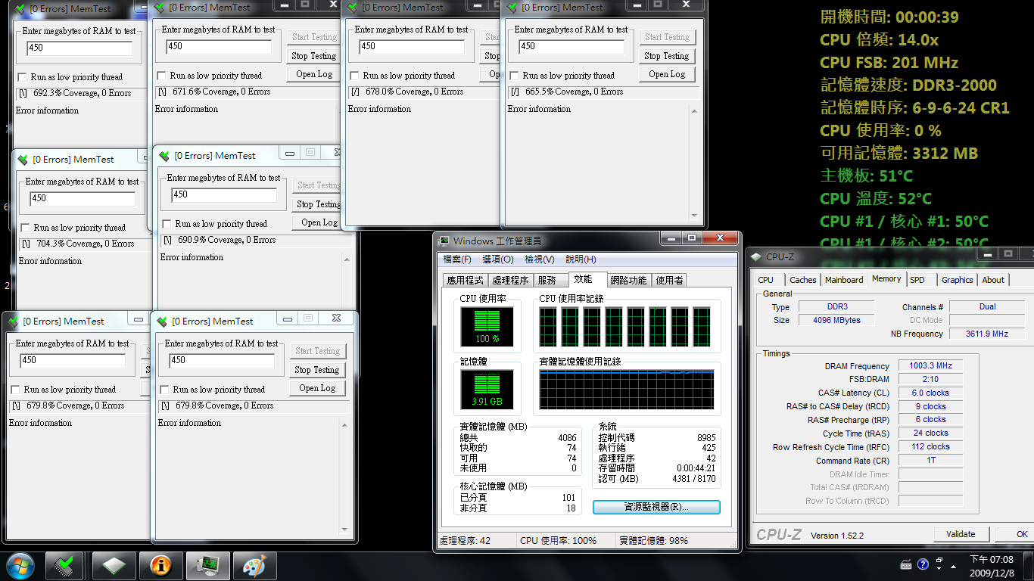
Task: Open the Windows Start menu orb
Action: click(20, 566)
